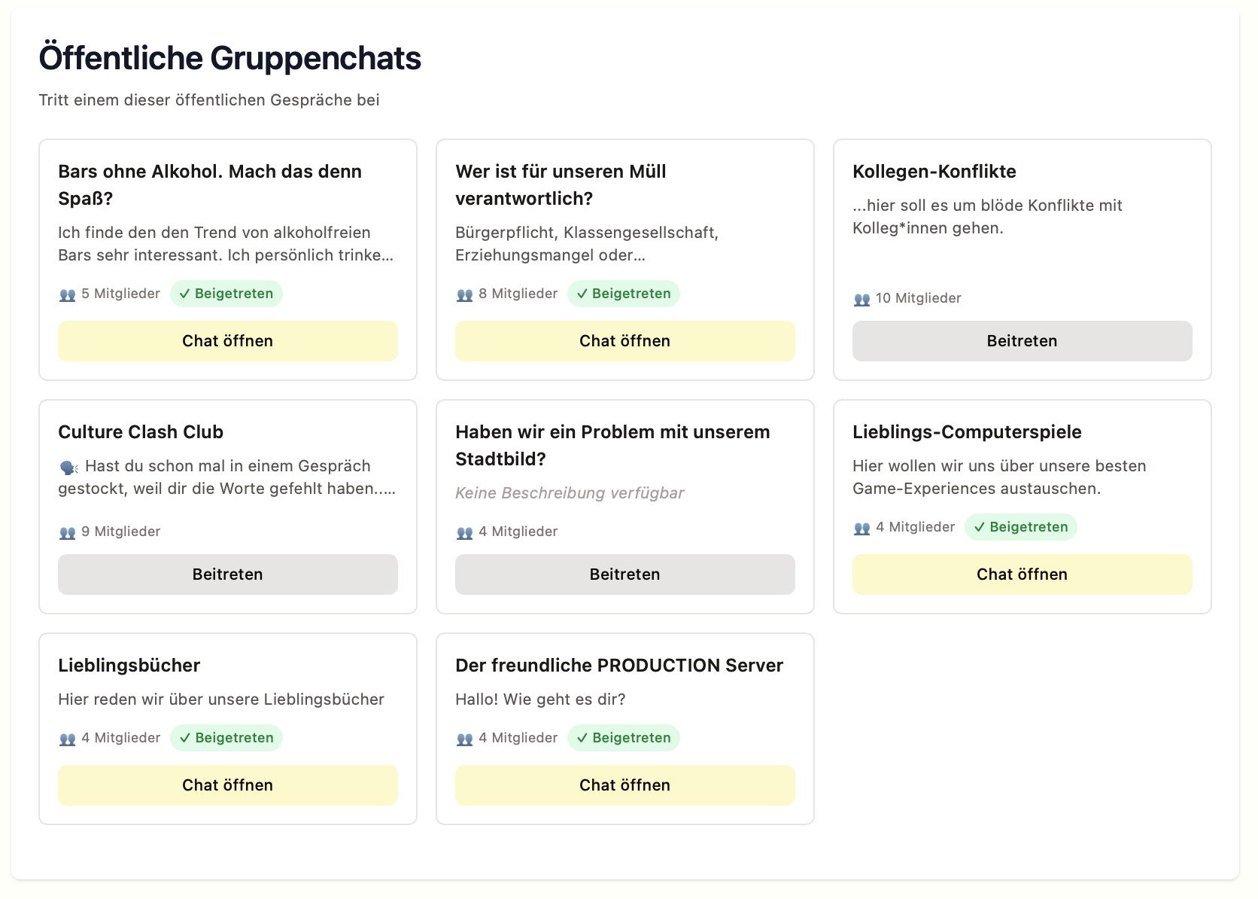
Task: Click the members icon on Culture Clash Club card
Action: pos(66,532)
